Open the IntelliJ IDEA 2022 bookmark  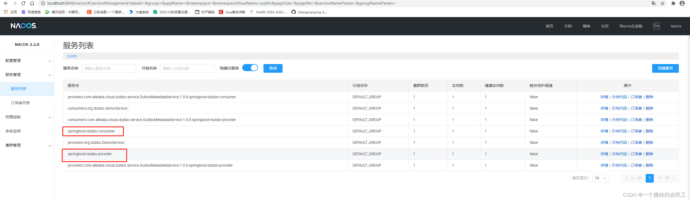click(x=268, y=12)
